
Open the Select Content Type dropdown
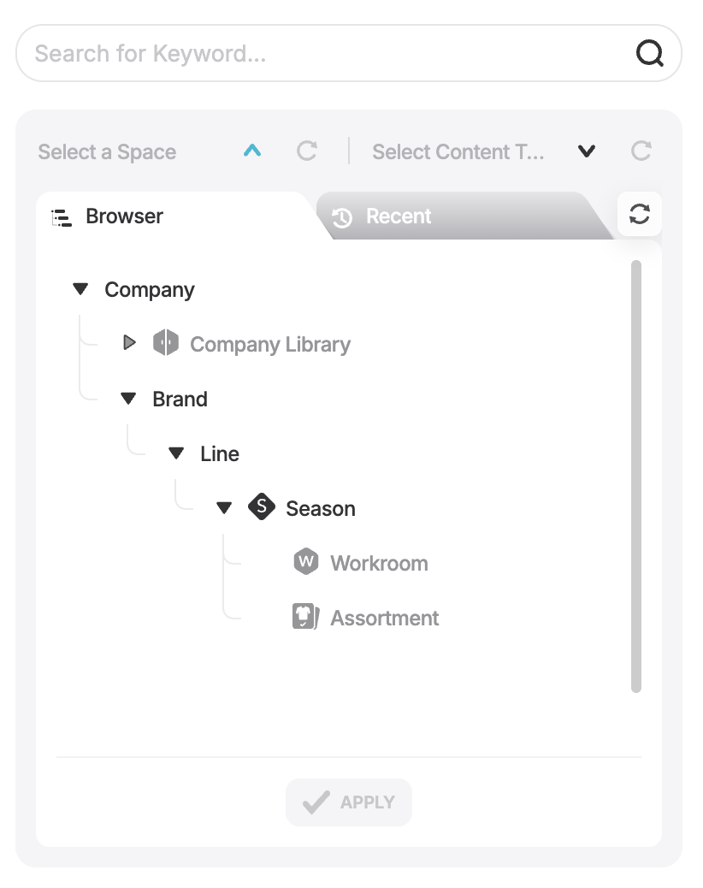pos(587,151)
